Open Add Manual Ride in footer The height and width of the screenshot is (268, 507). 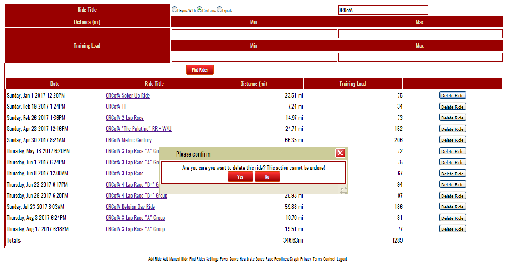click(175, 259)
